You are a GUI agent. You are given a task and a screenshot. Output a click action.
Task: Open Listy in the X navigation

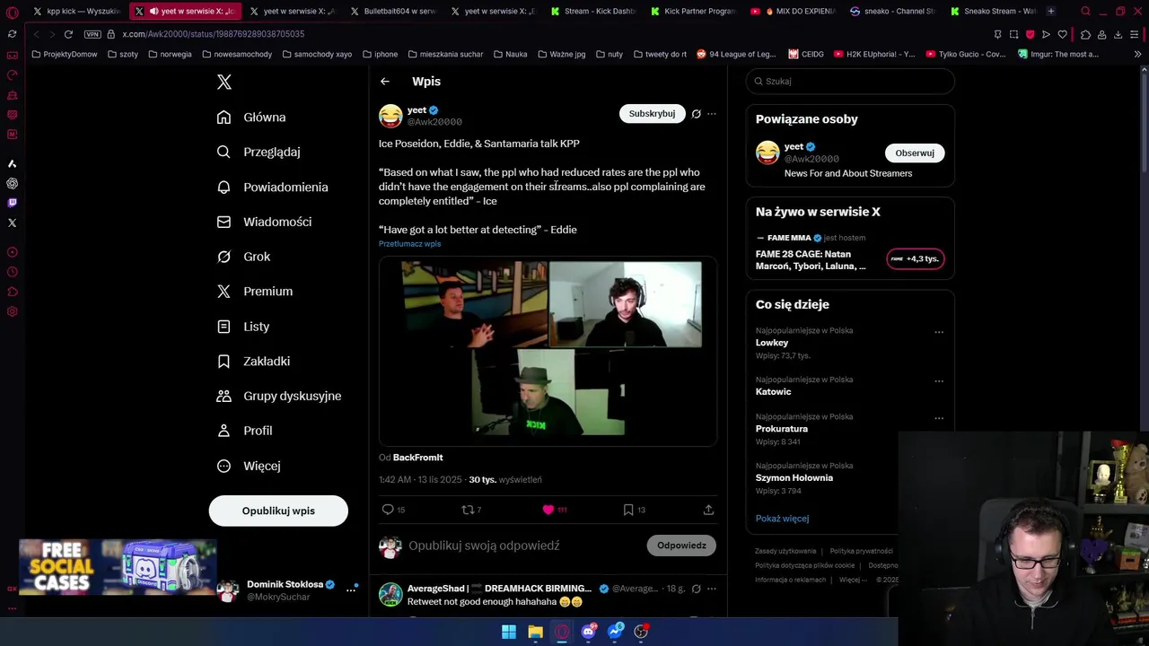[x=243, y=327]
